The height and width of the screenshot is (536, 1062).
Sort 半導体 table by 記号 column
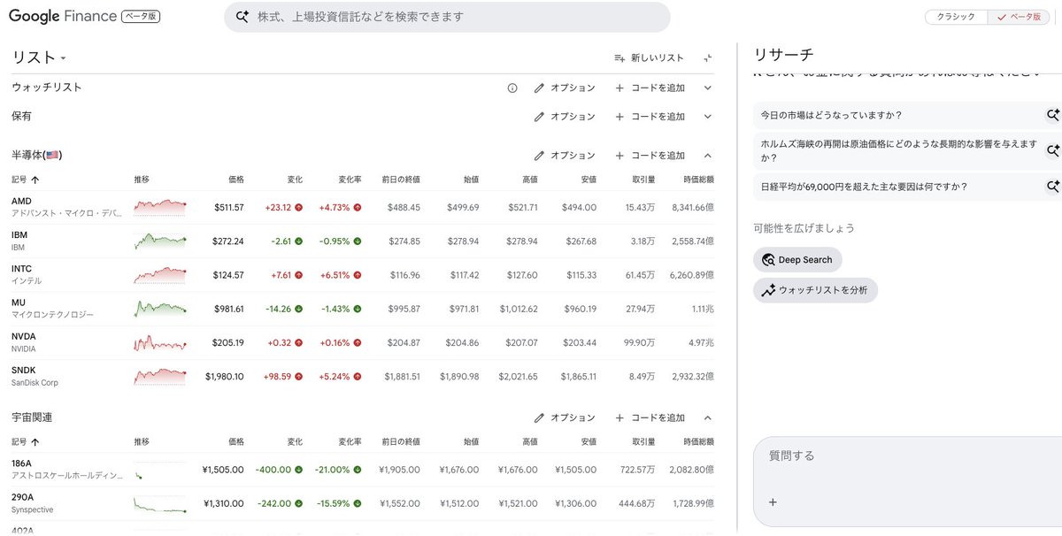pyautogui.click(x=25, y=180)
